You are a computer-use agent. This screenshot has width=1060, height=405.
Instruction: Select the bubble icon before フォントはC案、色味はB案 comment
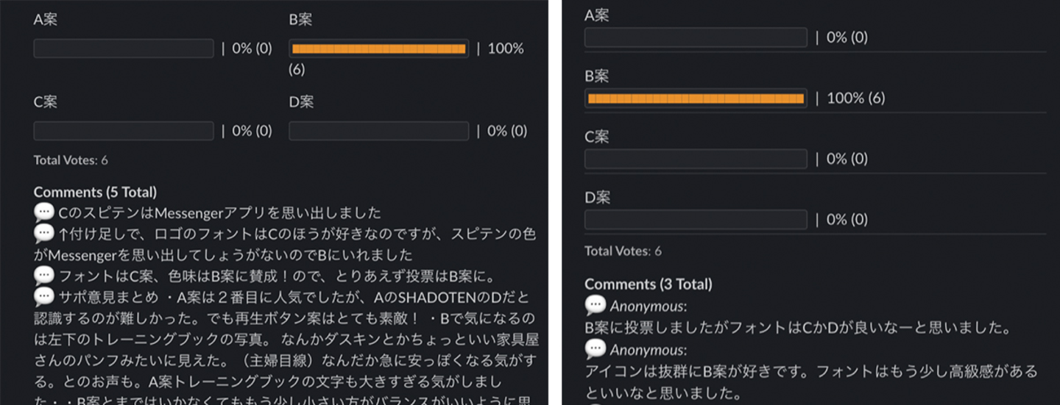coord(44,276)
